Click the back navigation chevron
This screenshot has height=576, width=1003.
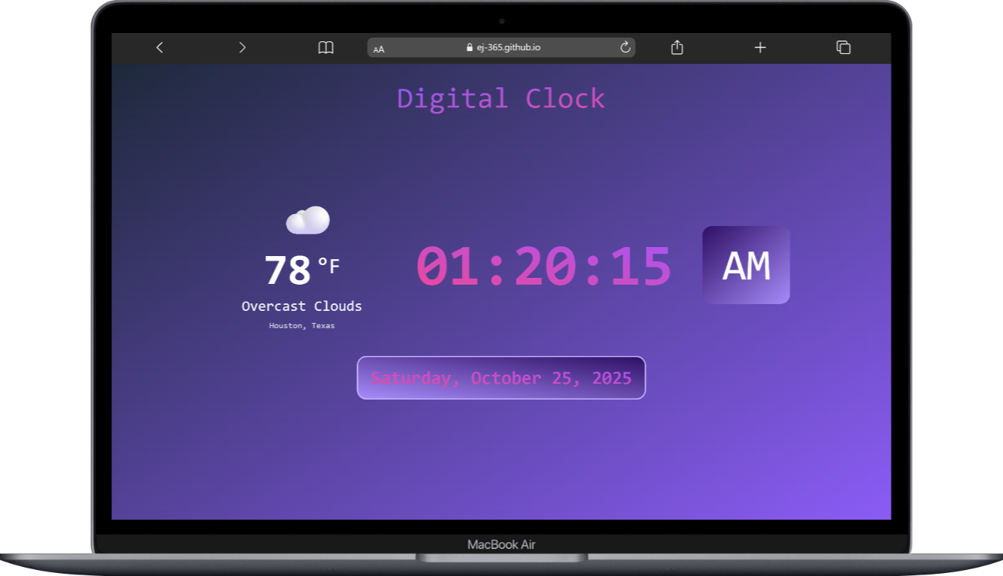pos(159,47)
